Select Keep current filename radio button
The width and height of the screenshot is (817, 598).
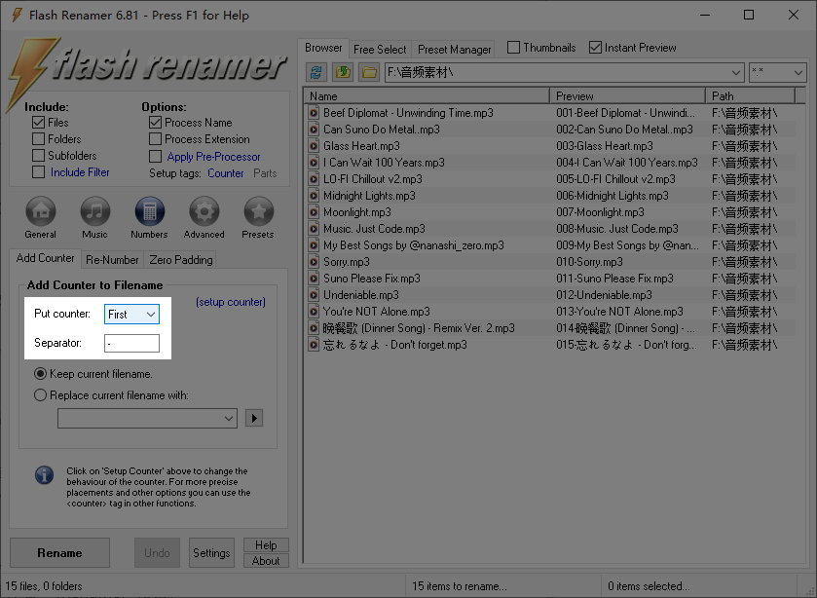[x=40, y=374]
